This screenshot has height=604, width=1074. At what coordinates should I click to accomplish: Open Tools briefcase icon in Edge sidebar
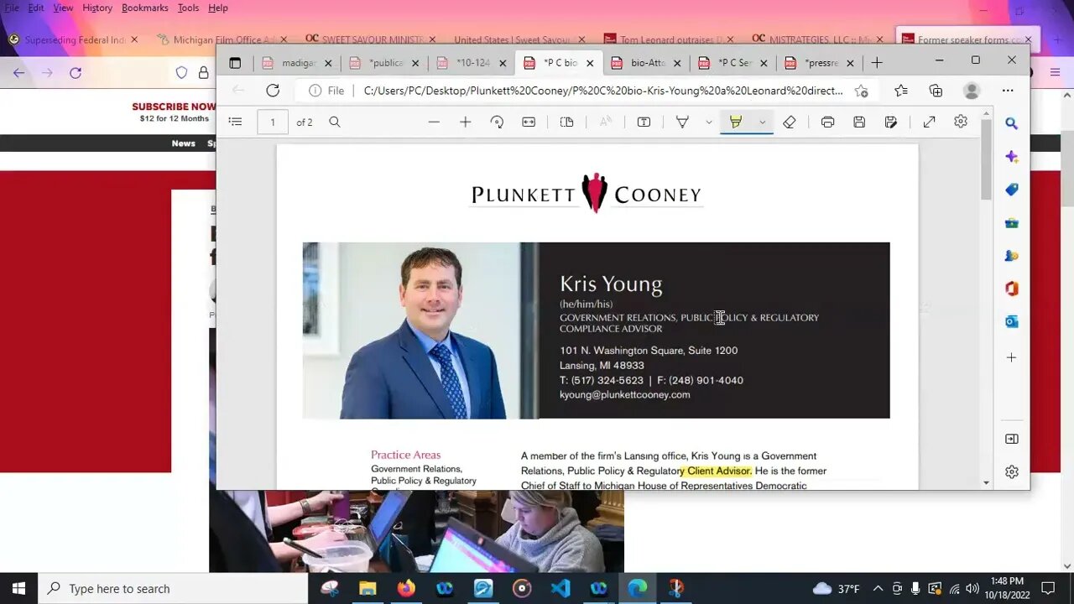click(x=1012, y=223)
